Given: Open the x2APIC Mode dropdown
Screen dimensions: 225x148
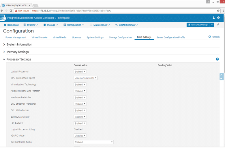Looking at the screenshot, I should 80,136.
